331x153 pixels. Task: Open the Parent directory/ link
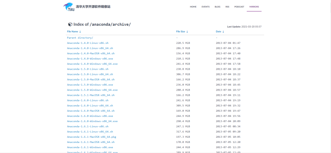click(80, 38)
